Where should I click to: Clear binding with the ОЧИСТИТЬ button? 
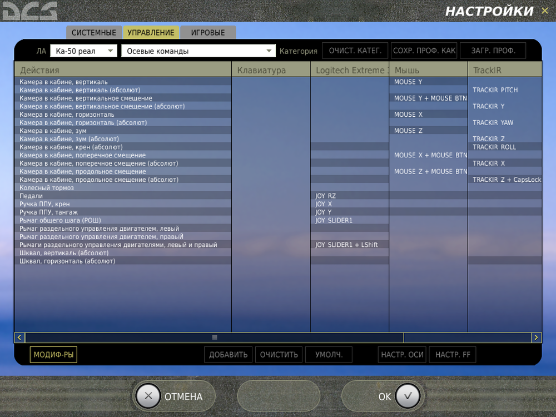[278, 354]
